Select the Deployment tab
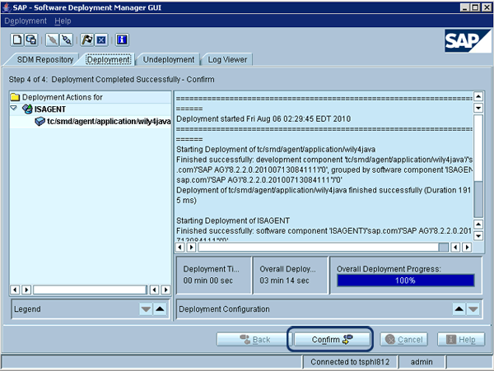 [x=109, y=59]
